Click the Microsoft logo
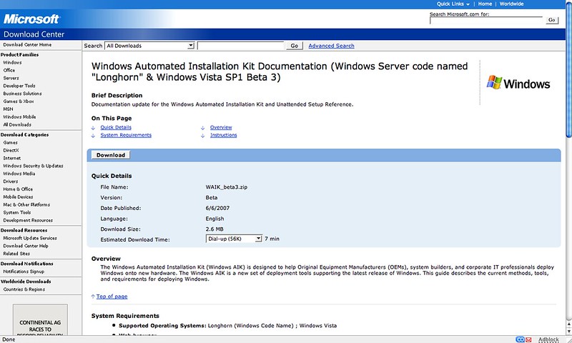572x343 pixels. coord(31,19)
